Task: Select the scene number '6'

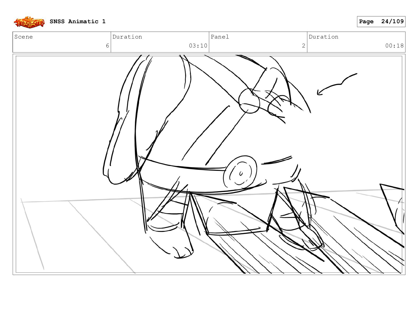Action: coord(107,46)
